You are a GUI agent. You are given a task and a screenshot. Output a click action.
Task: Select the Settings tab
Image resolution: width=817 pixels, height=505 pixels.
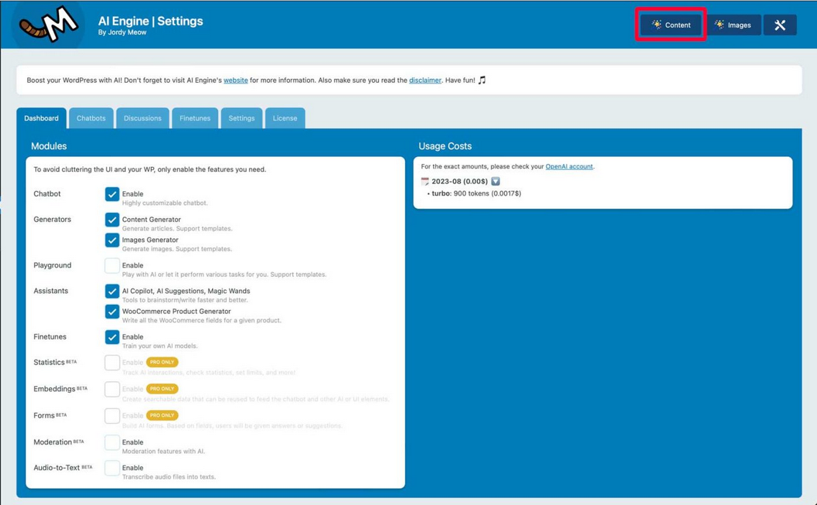(242, 118)
